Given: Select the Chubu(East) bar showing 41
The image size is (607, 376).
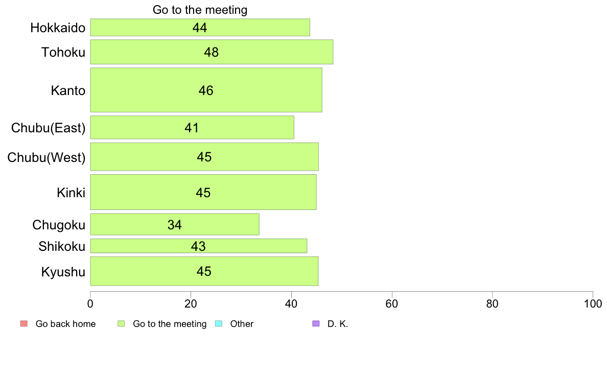Looking at the screenshot, I should pyautogui.click(x=192, y=127).
